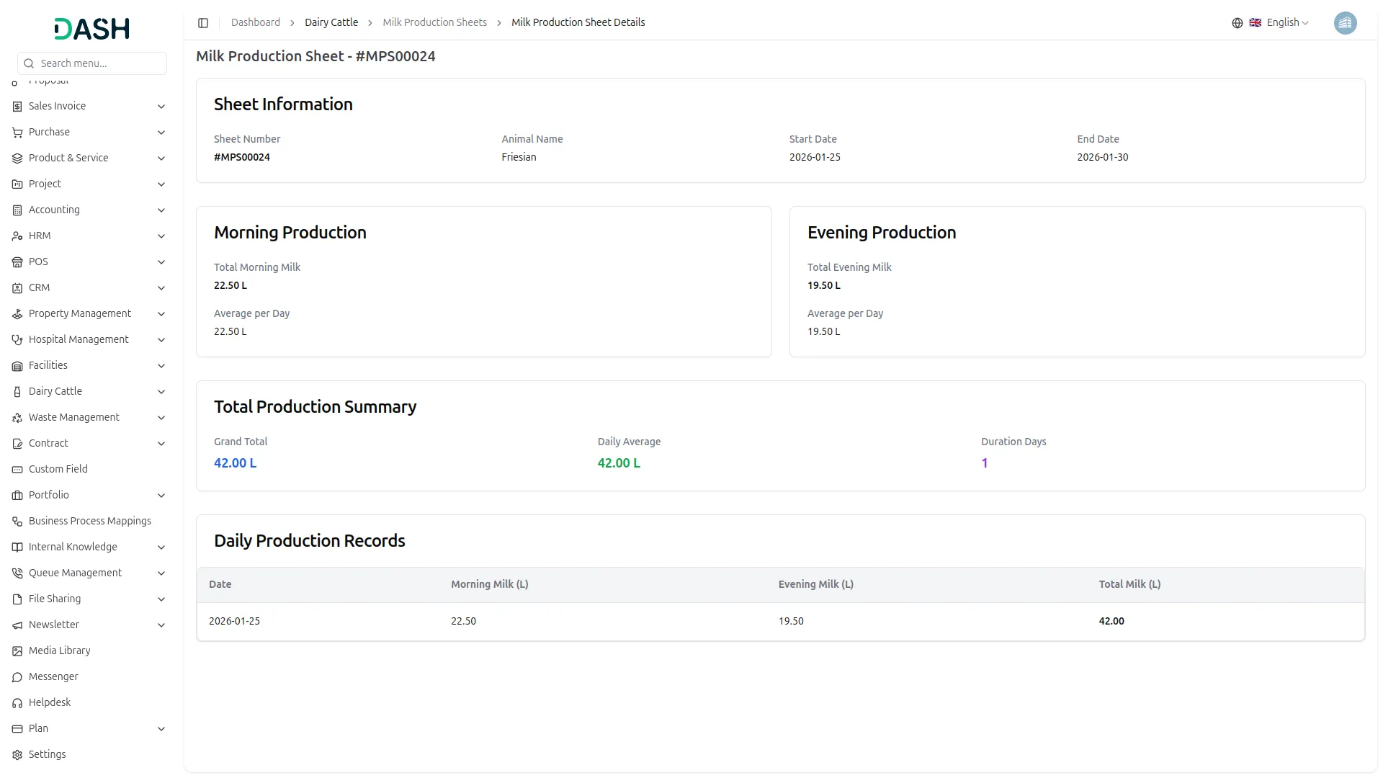
Task: Expand the Facilities chevron
Action: 161,366
